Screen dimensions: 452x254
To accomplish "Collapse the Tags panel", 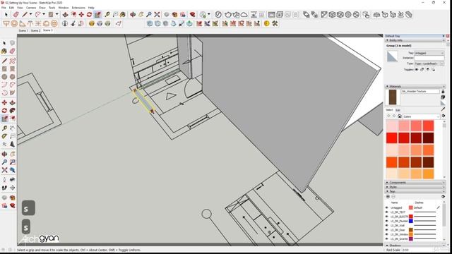I will (x=387, y=191).
